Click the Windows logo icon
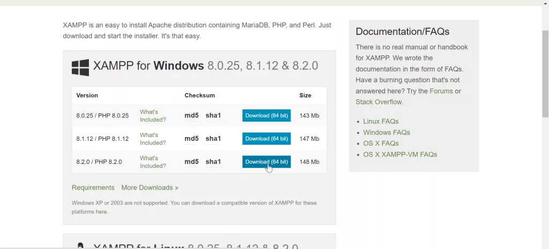The width and height of the screenshot is (549, 249). [80, 67]
